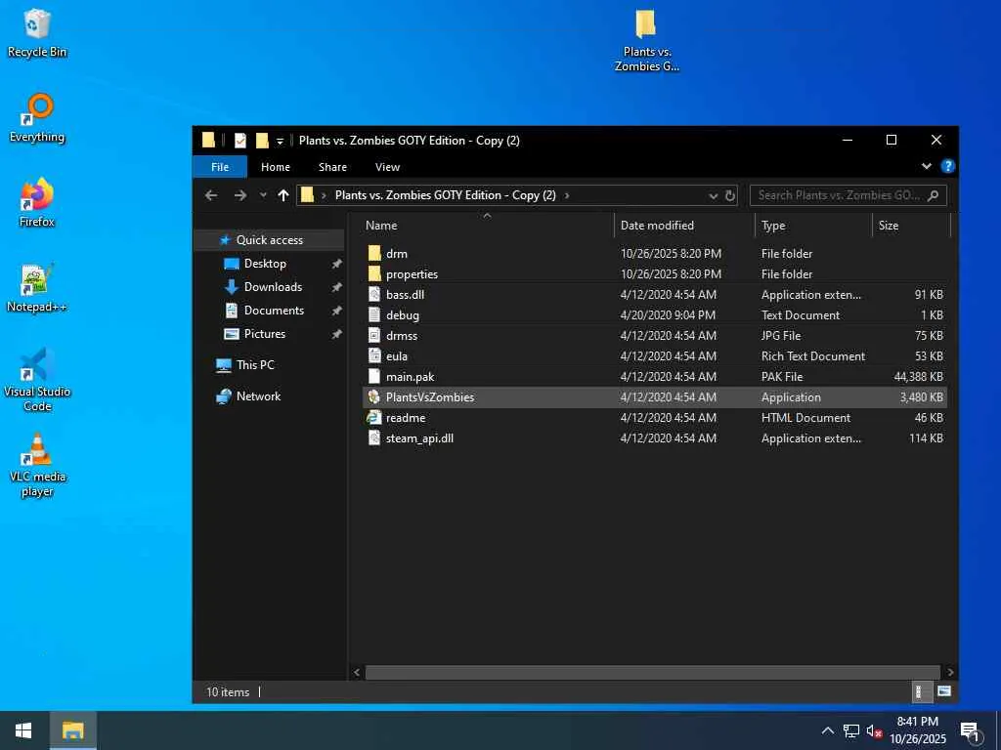Open File Explorer from the taskbar
Screen dimensions: 1001x750
tap(73, 730)
